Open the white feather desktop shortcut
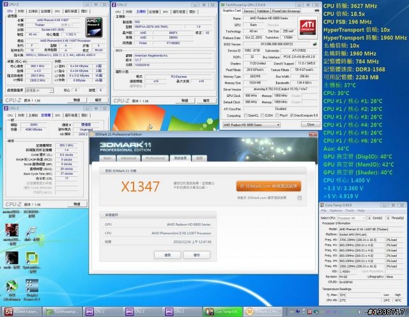 [31, 231]
